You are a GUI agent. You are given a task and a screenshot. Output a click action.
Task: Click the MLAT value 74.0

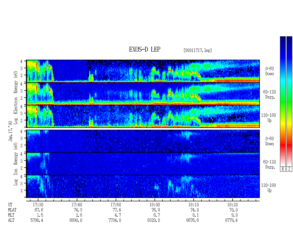(194, 210)
